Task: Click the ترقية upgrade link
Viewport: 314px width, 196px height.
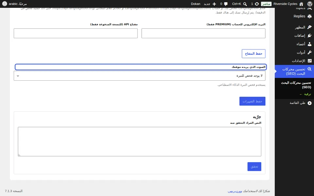Action: (305, 94)
